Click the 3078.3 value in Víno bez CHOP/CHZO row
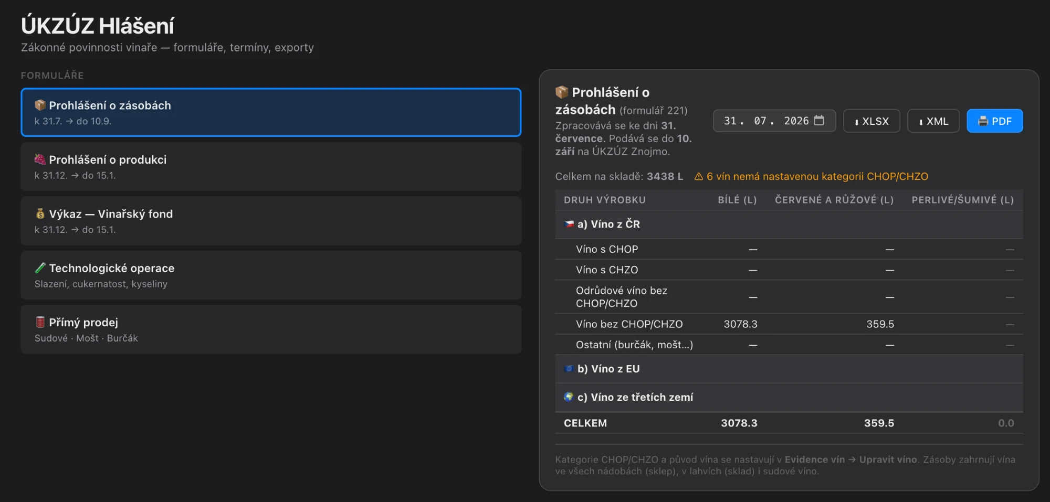Viewport: 1050px width, 502px height. [740, 324]
